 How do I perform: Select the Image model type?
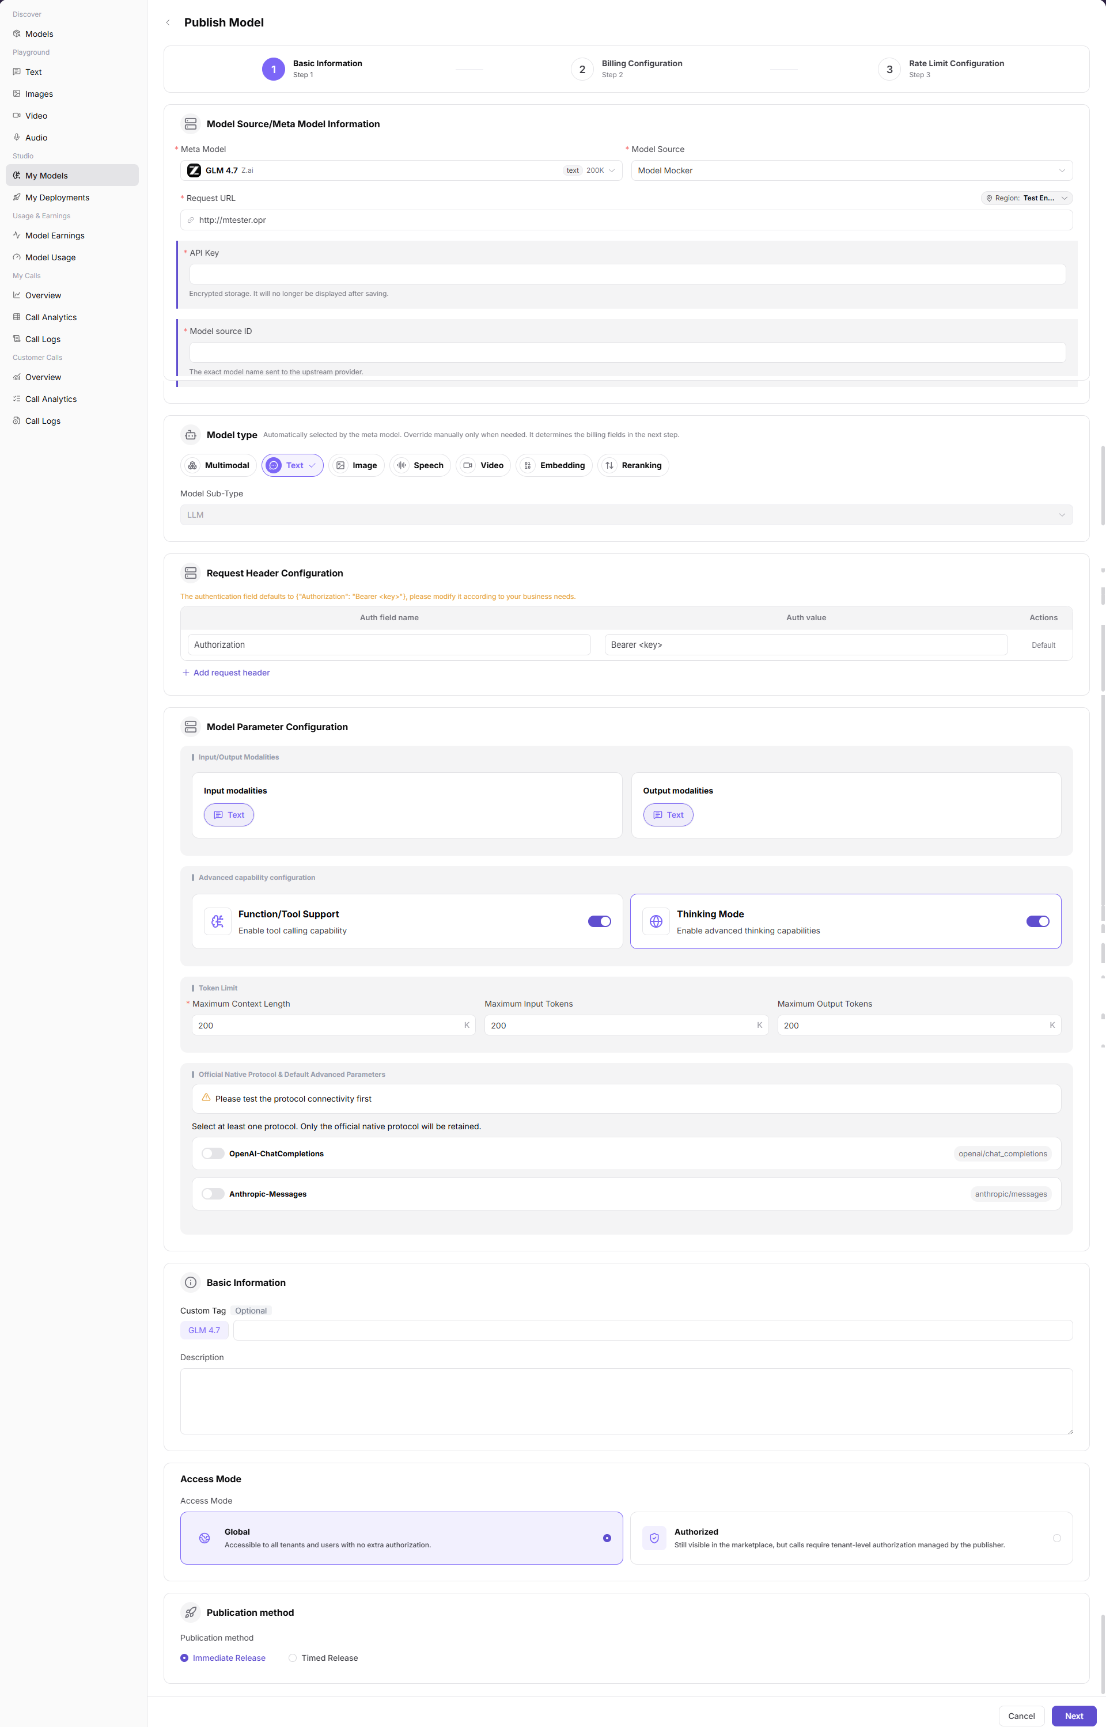pyautogui.click(x=356, y=465)
